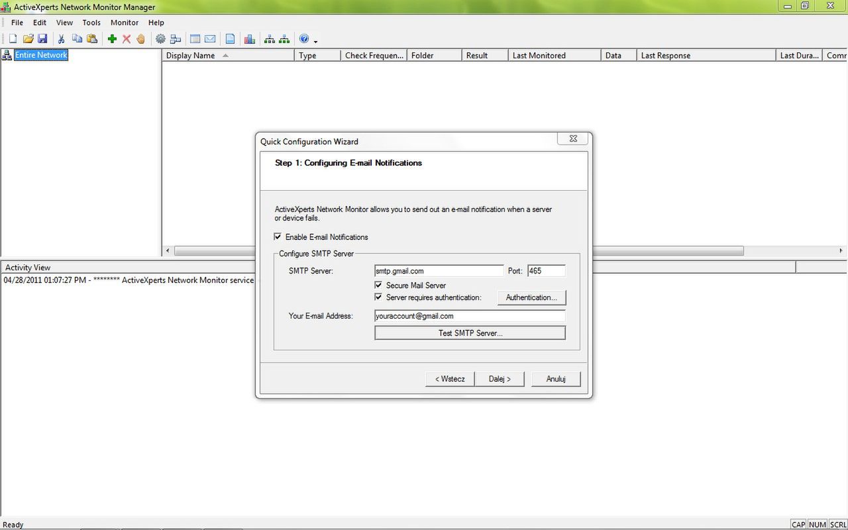848x530 pixels.
Task: Toggle the Enable E-mail Notifications checkbox
Action: tap(278, 237)
